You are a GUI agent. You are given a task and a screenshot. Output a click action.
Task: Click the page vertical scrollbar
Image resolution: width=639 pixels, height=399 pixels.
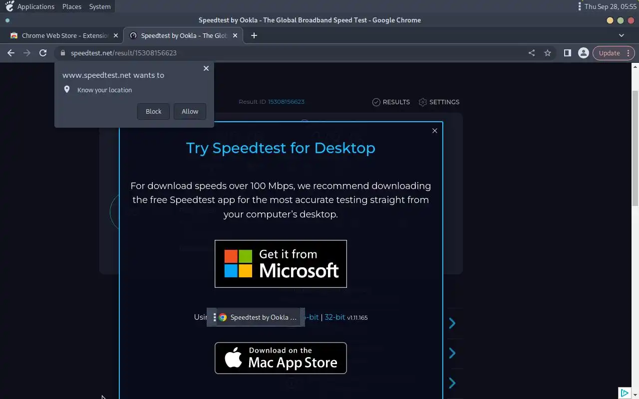(635, 148)
